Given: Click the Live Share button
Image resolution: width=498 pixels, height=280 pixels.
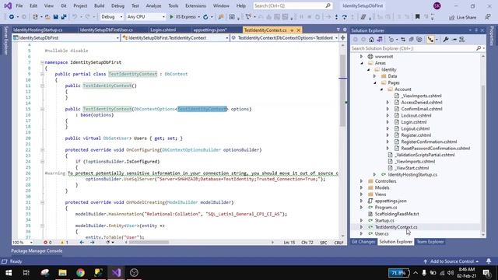Looking at the screenshot, I should (x=462, y=17).
